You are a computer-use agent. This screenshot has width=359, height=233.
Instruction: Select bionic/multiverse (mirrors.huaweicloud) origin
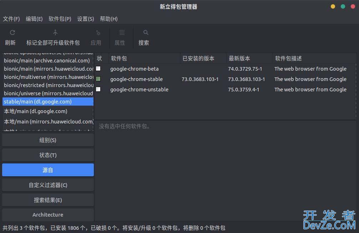coord(47,77)
